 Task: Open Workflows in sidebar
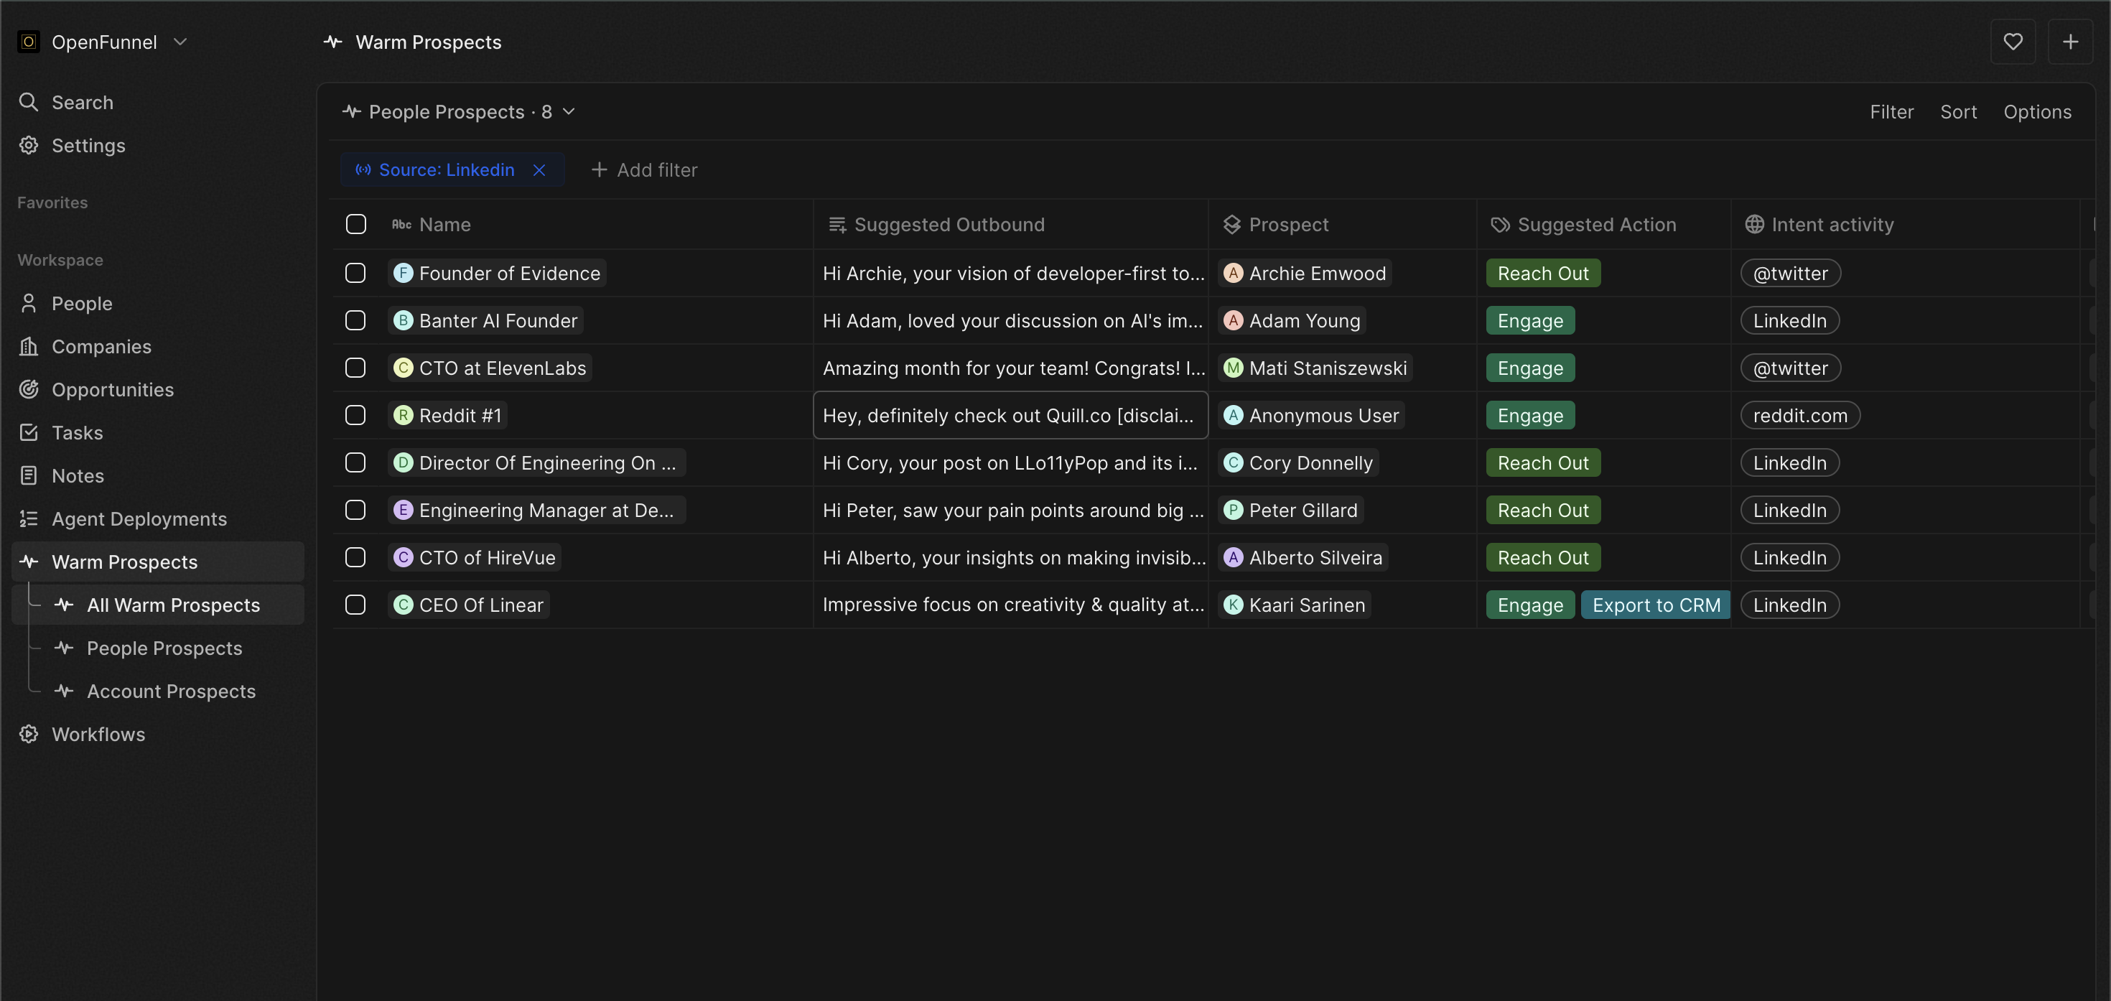click(x=98, y=735)
